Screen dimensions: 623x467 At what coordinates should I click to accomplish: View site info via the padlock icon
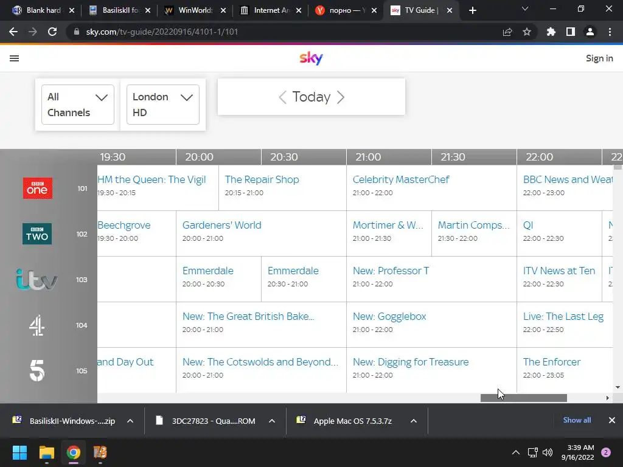pos(77,32)
